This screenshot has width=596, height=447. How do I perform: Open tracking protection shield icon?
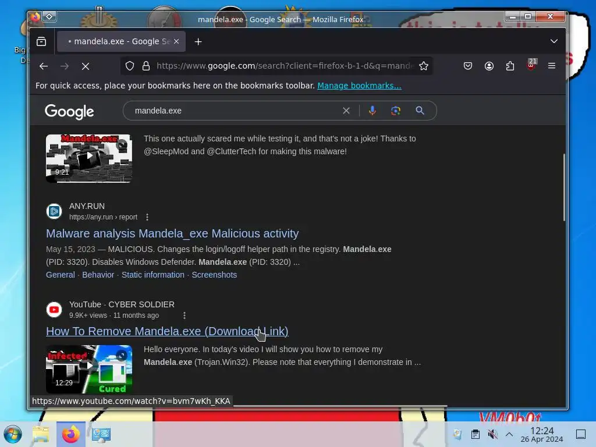[x=130, y=66]
